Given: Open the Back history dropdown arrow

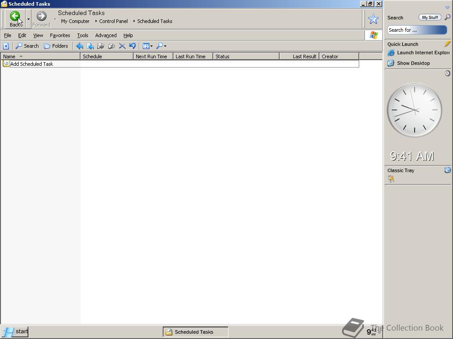Looking at the screenshot, I should (28, 19).
